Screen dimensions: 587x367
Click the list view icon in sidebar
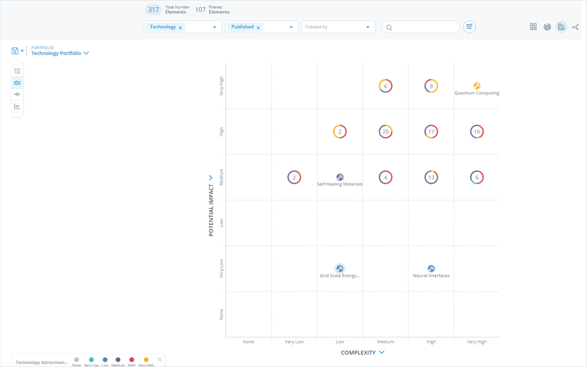click(x=18, y=70)
